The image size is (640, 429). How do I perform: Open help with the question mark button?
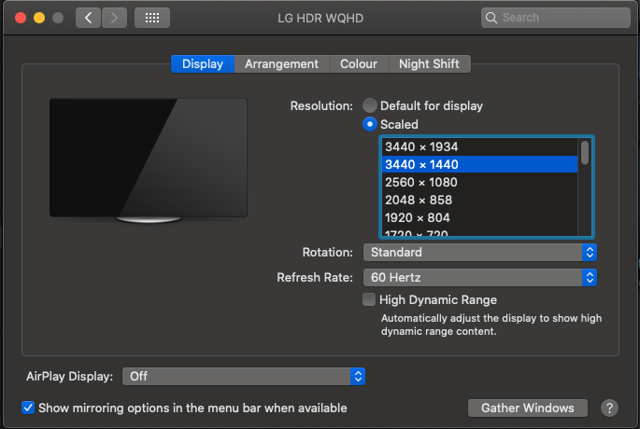[609, 408]
